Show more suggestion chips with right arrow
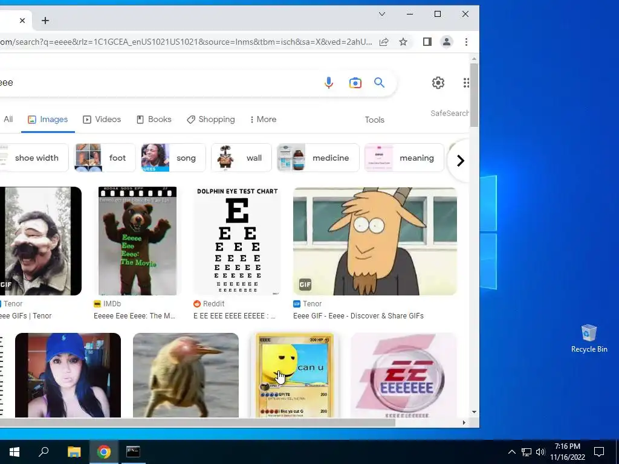The height and width of the screenshot is (464, 619). pyautogui.click(x=460, y=161)
